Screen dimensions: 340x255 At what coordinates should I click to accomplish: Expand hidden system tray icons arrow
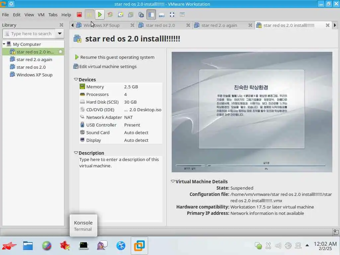[307, 245]
